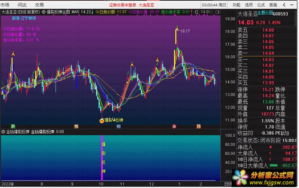Click the magenta 爆裂反弹 signal bar in sub-chart
This screenshot has width=299, height=188.
(x=102, y=158)
